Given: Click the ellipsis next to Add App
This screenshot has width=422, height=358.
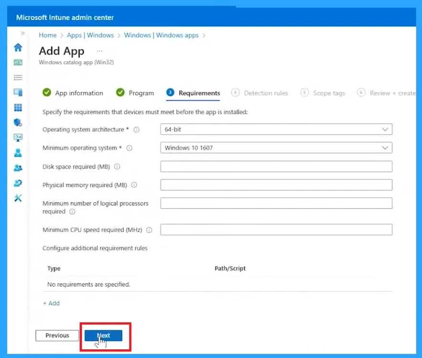Looking at the screenshot, I should coord(100,51).
